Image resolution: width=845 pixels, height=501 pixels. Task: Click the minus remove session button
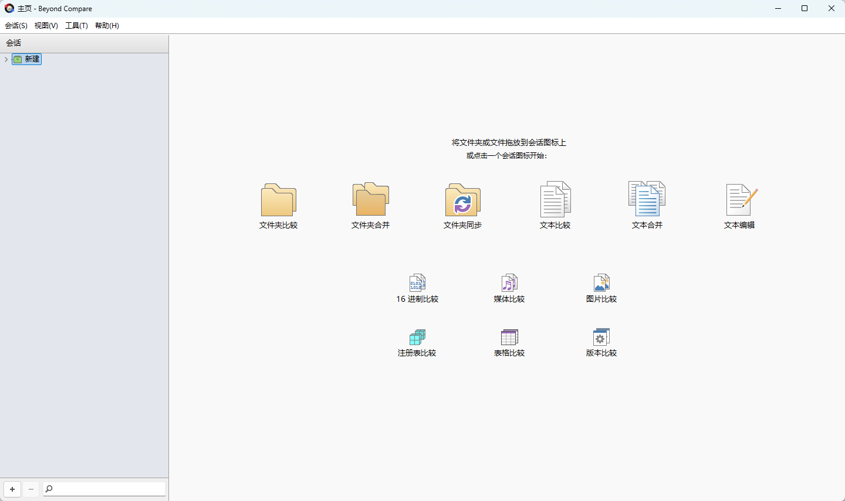coord(31,489)
